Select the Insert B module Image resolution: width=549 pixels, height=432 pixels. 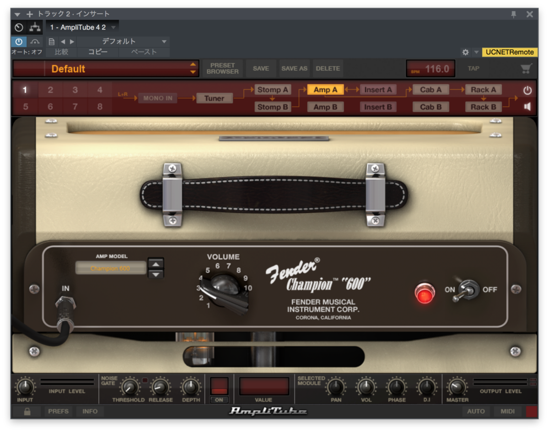(x=378, y=107)
